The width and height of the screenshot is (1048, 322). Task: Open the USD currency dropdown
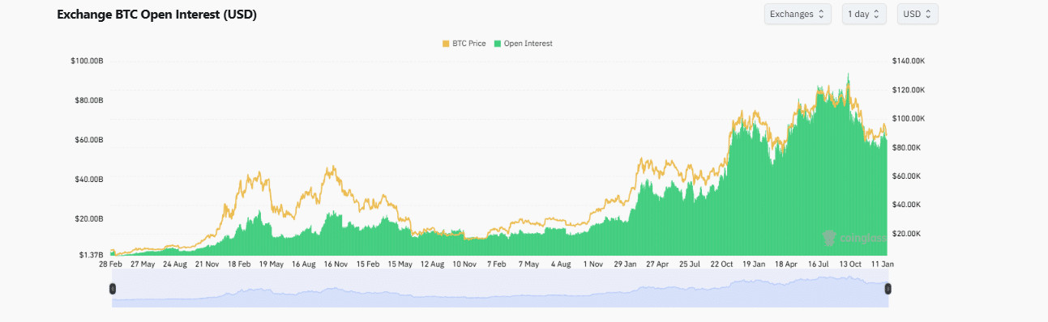point(918,14)
